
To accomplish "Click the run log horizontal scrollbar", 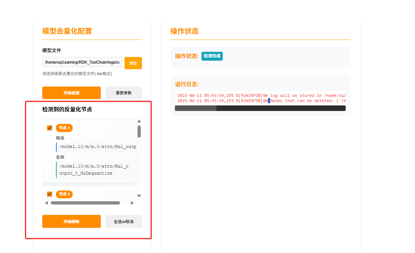I will coord(260,108).
